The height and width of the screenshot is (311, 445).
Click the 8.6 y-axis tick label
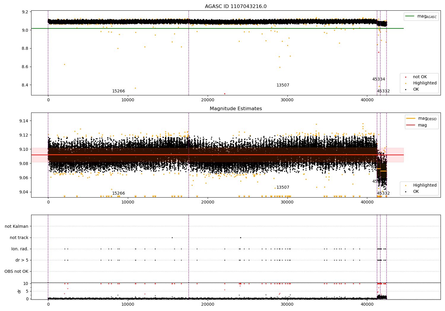pyautogui.click(x=25, y=67)
